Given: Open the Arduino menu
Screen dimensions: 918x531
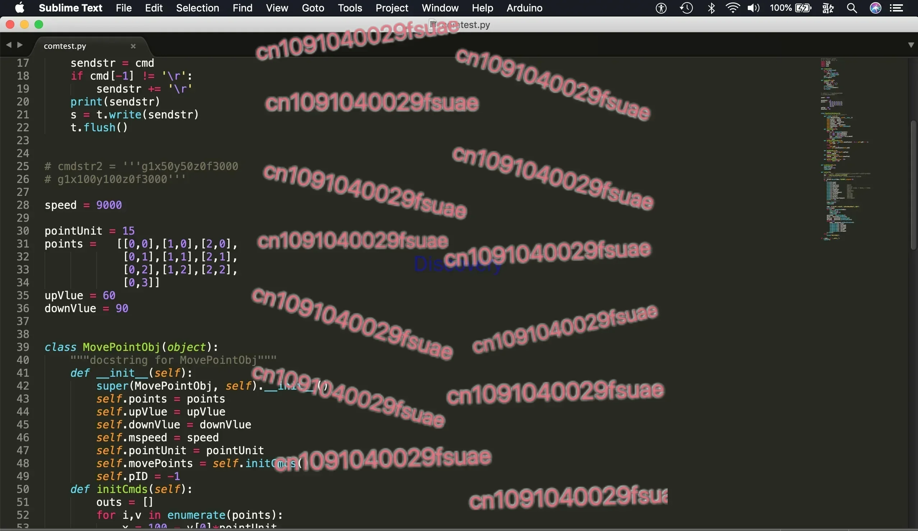Looking at the screenshot, I should (524, 8).
